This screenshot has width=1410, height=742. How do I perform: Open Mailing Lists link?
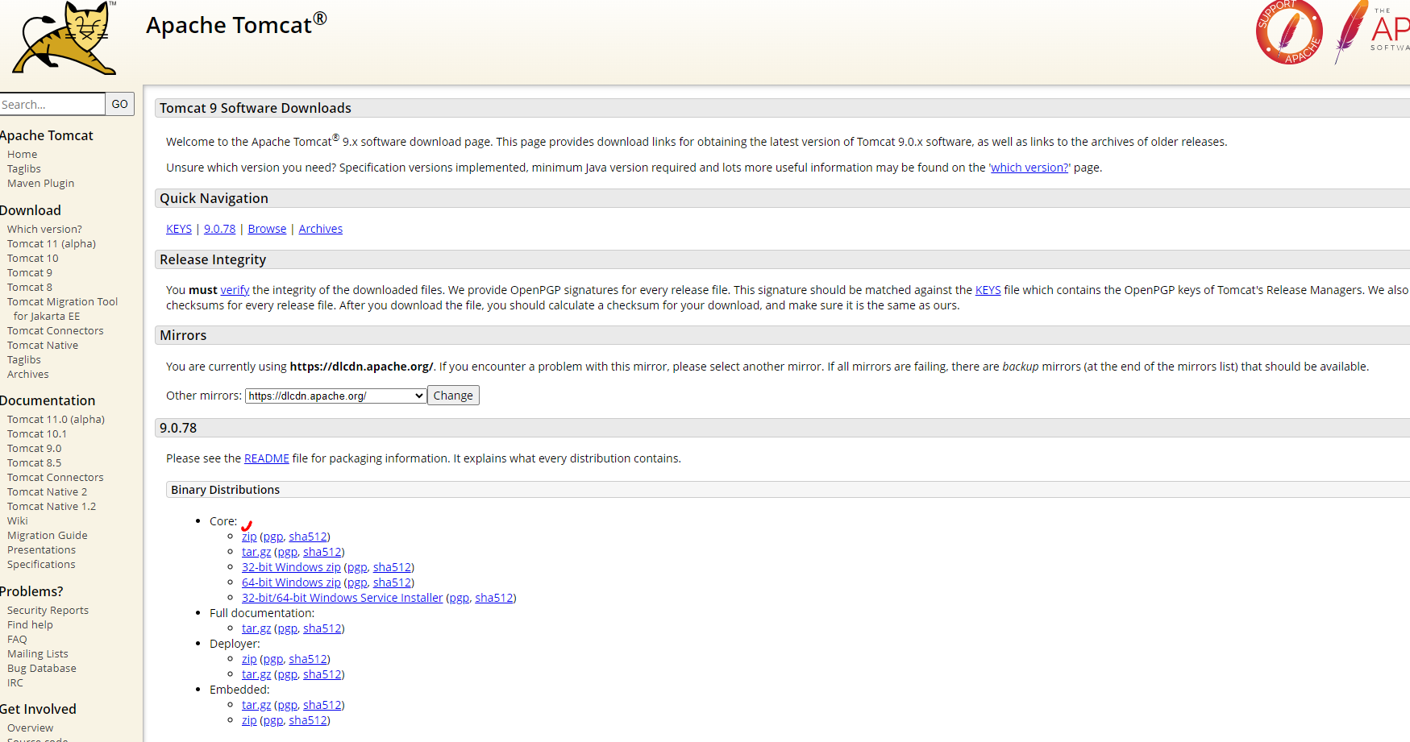pos(38,654)
